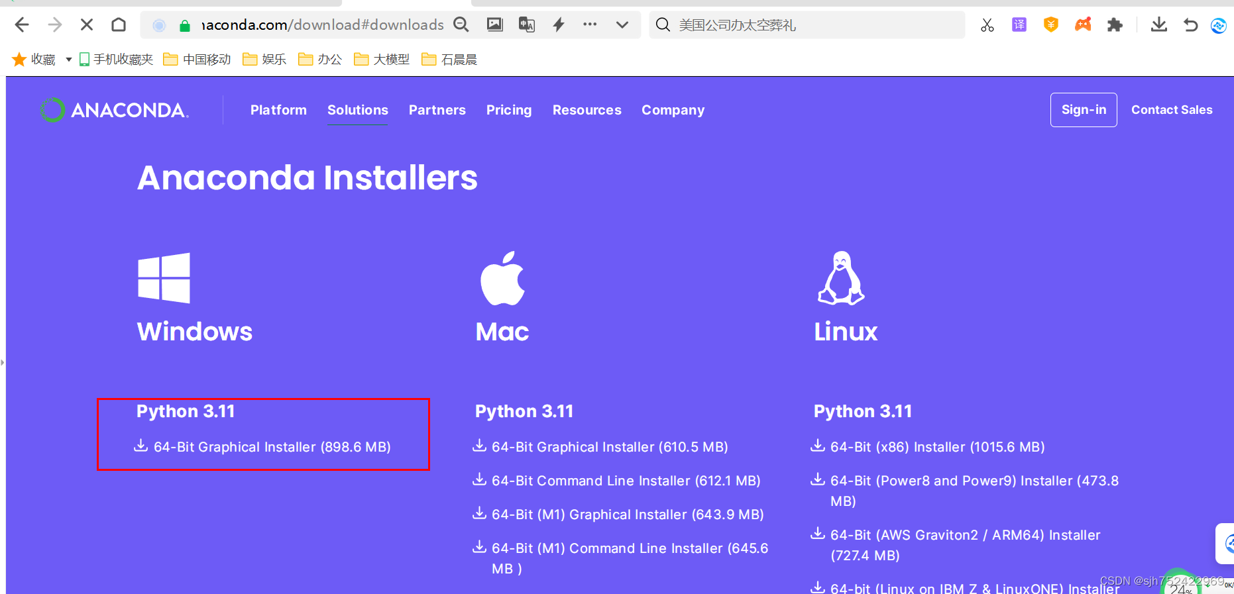This screenshot has width=1234, height=594.
Task: Open the purple translation extension icon
Action: click(x=1019, y=25)
